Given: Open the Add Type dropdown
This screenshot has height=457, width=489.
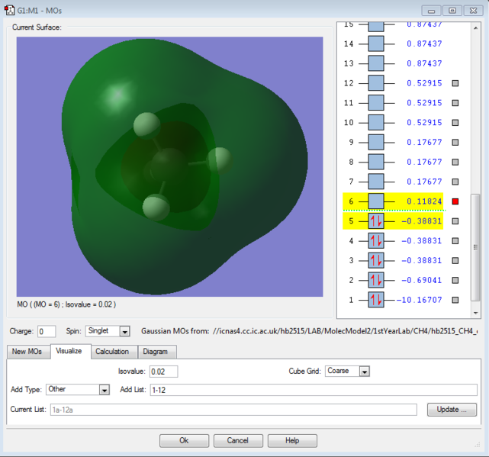Looking at the screenshot, I should click(x=105, y=390).
